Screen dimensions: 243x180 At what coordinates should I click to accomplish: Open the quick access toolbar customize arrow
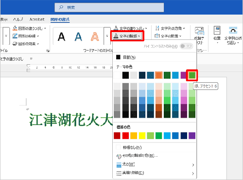[31, 59]
